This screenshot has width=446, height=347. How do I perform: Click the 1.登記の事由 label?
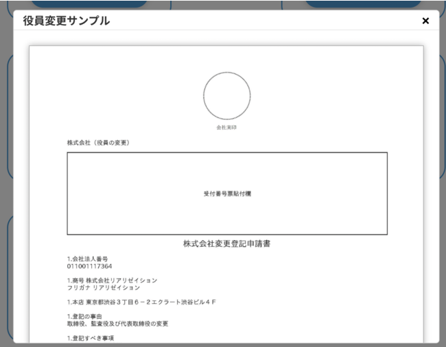[x=84, y=317]
